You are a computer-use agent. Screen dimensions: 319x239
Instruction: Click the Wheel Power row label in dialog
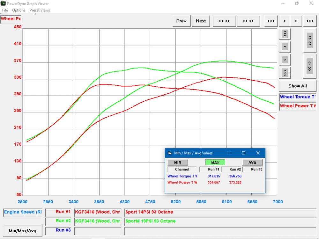(x=182, y=183)
